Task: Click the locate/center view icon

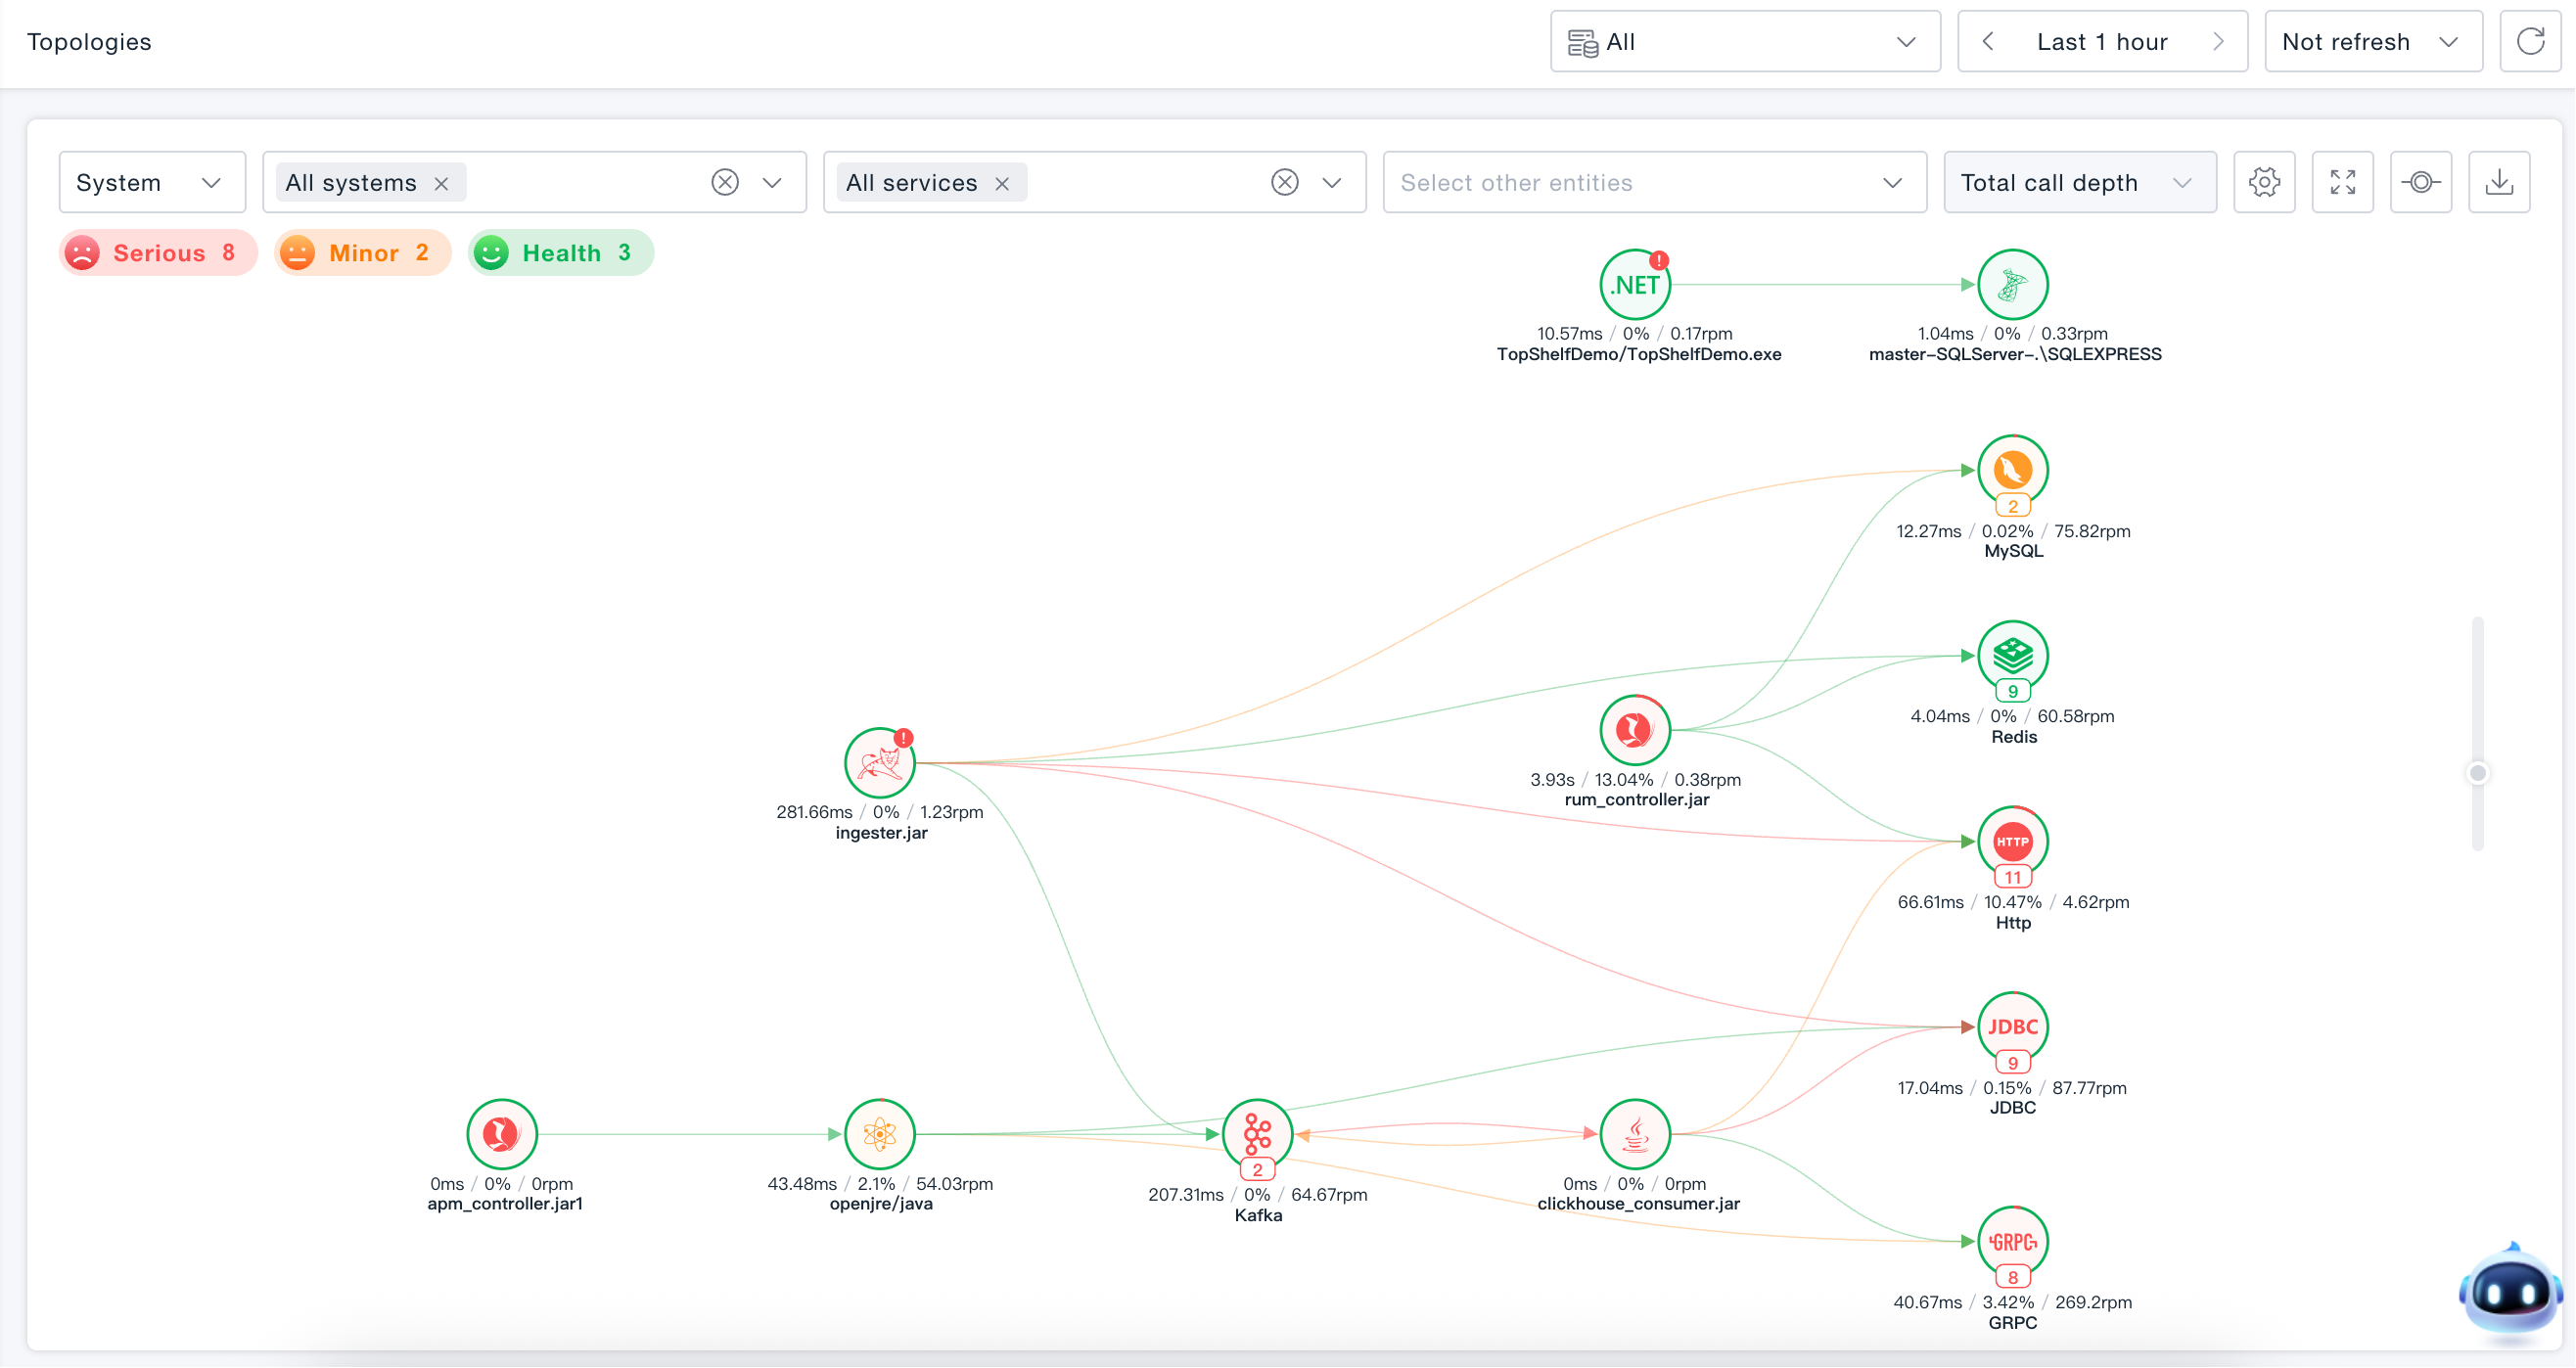Action: (2420, 182)
